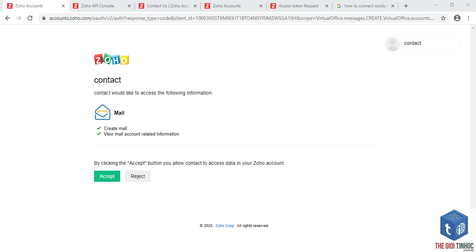Close the Contact Us tab

195,6
